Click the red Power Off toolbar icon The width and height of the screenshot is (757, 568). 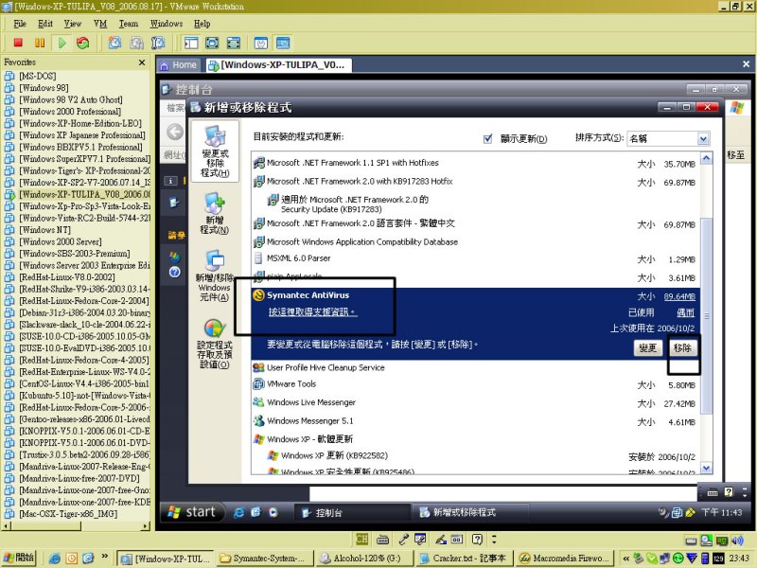click(18, 43)
